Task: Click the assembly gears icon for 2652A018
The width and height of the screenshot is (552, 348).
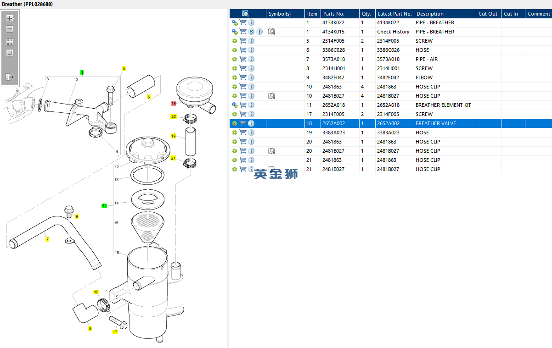Action: pos(235,105)
